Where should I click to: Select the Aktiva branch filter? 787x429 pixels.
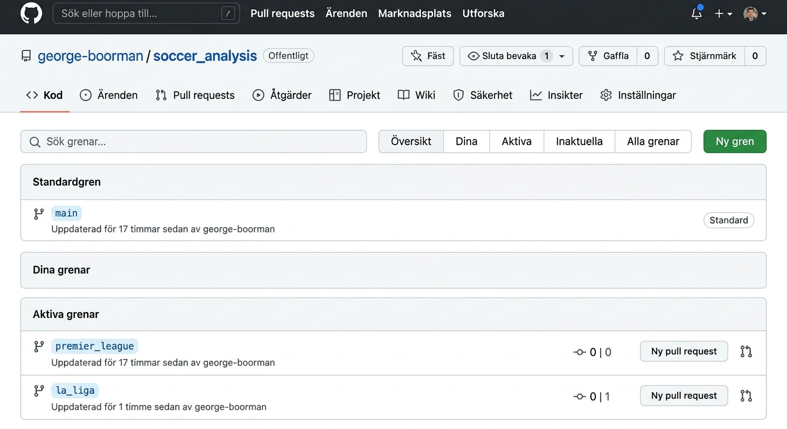(x=516, y=141)
